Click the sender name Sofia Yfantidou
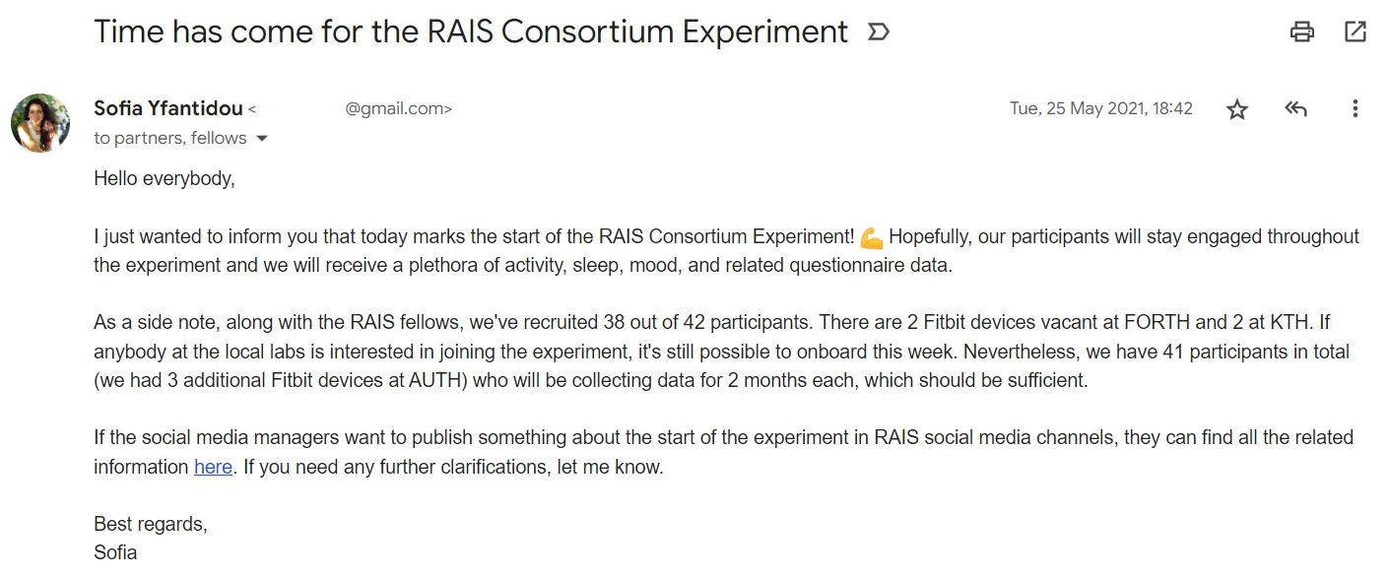1389x578 pixels. coord(168,108)
